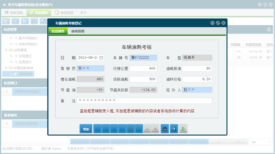Viewport: 275px width, 154px height.
Task: Select the magnifier search icon on main toolbar
Action: point(6,21)
